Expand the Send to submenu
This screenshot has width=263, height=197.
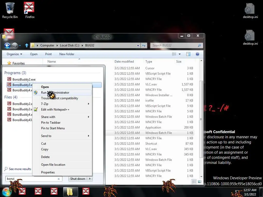(x=89, y=136)
